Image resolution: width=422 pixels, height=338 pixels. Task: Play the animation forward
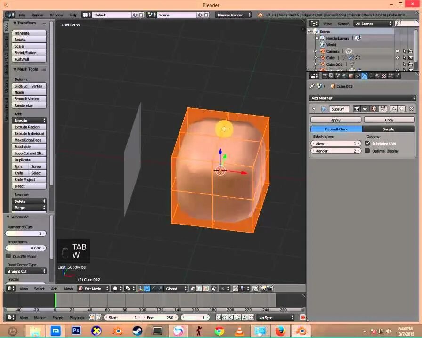point(238,318)
